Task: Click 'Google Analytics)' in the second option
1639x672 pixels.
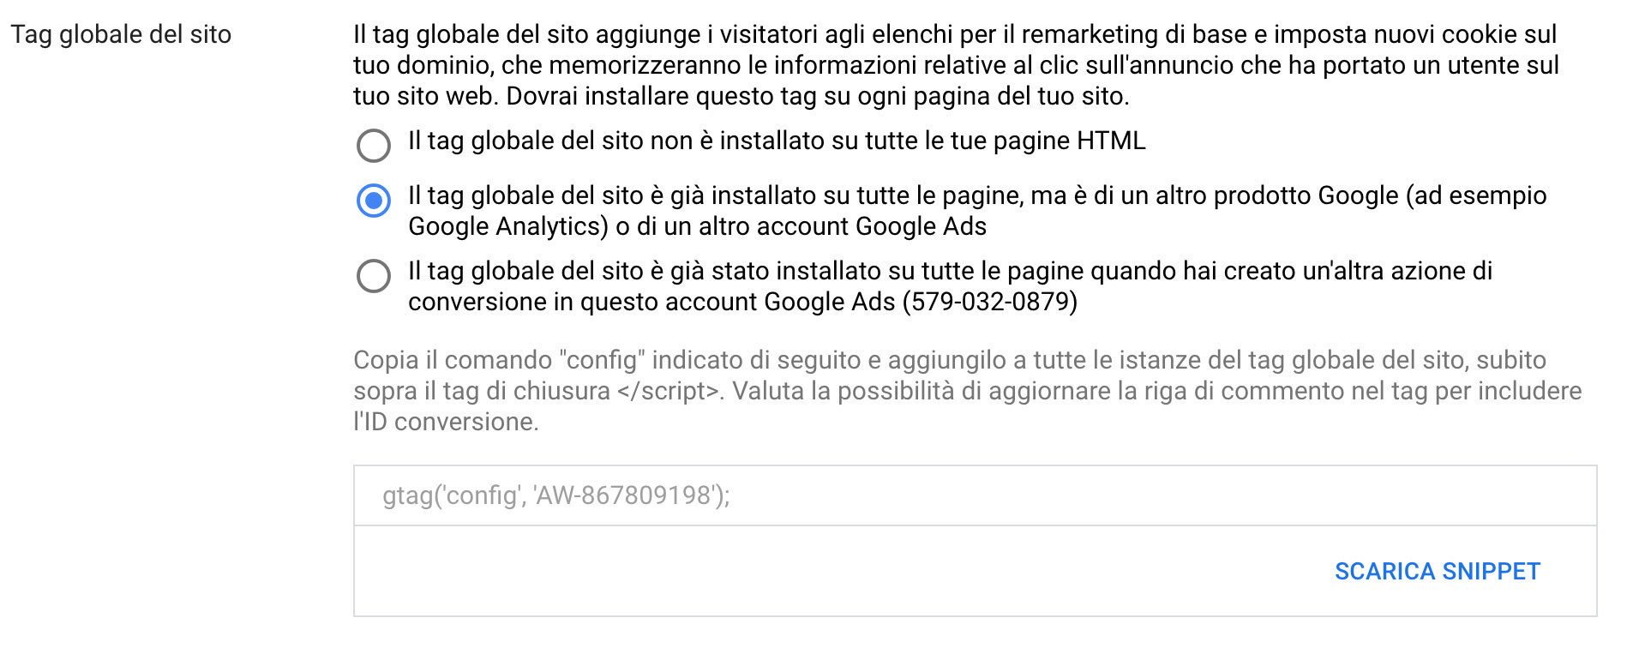Action: coord(508,226)
